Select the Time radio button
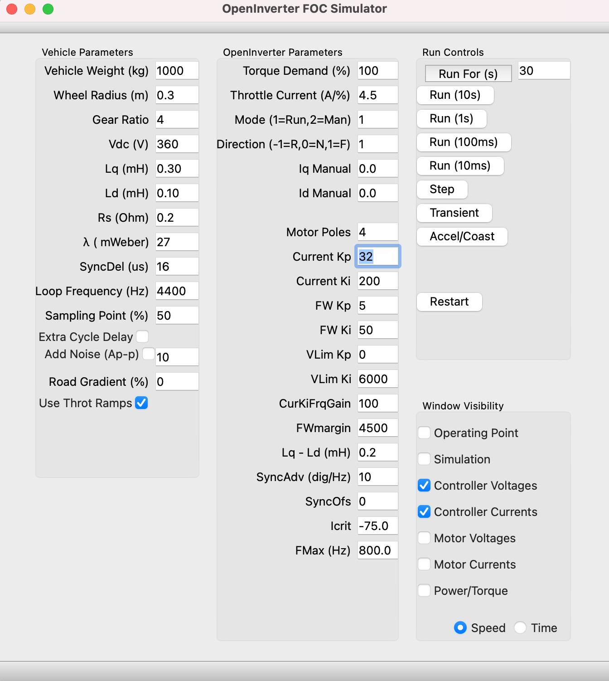 [520, 627]
